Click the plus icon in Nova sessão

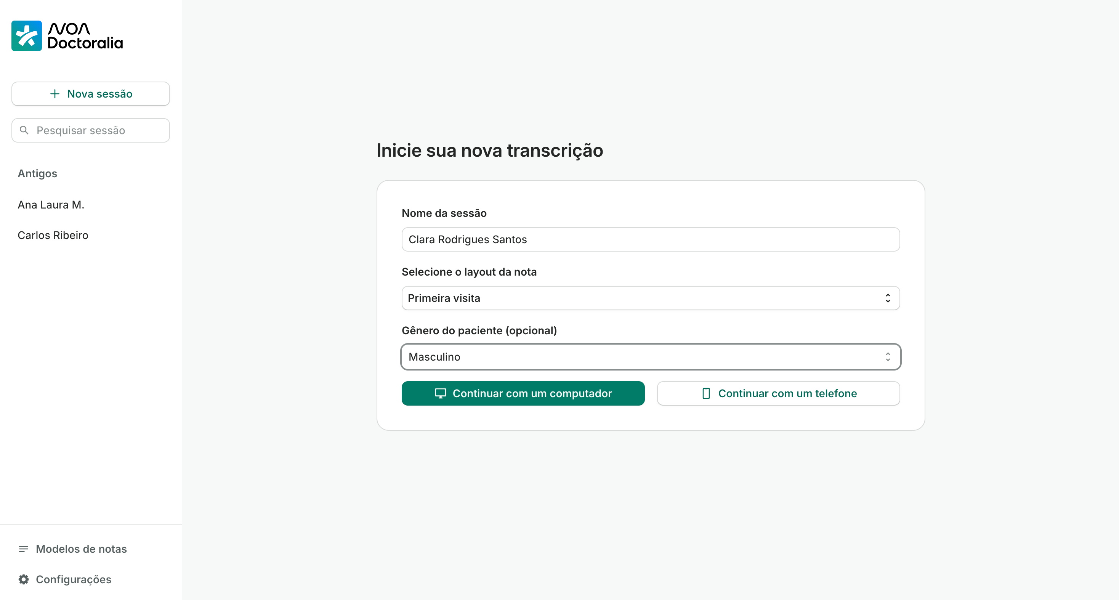(x=55, y=94)
